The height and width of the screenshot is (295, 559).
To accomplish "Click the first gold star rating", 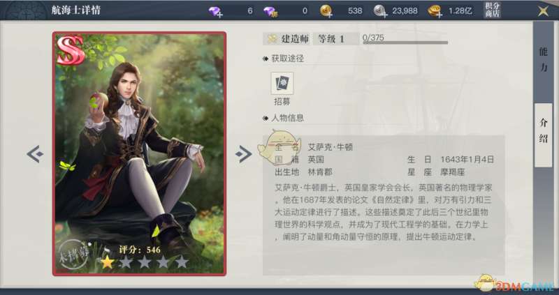I will pyautogui.click(x=108, y=262).
